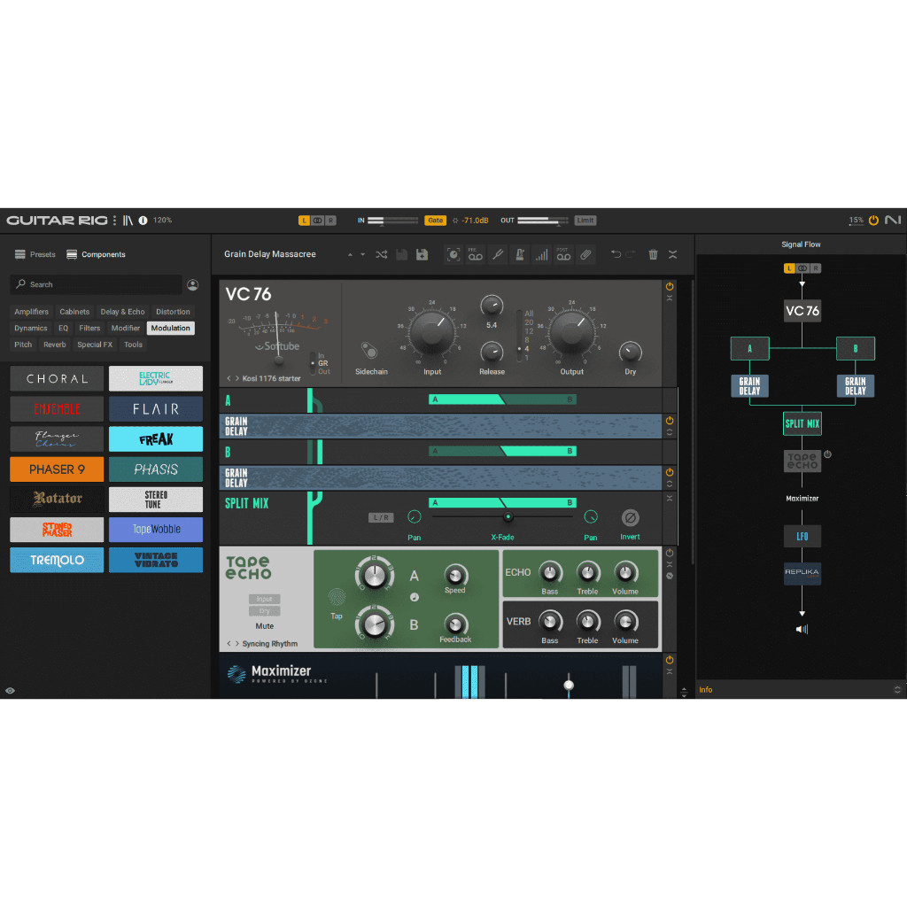Choose the Tremolo component
Viewport: 907px width, 907px height.
tap(57, 560)
